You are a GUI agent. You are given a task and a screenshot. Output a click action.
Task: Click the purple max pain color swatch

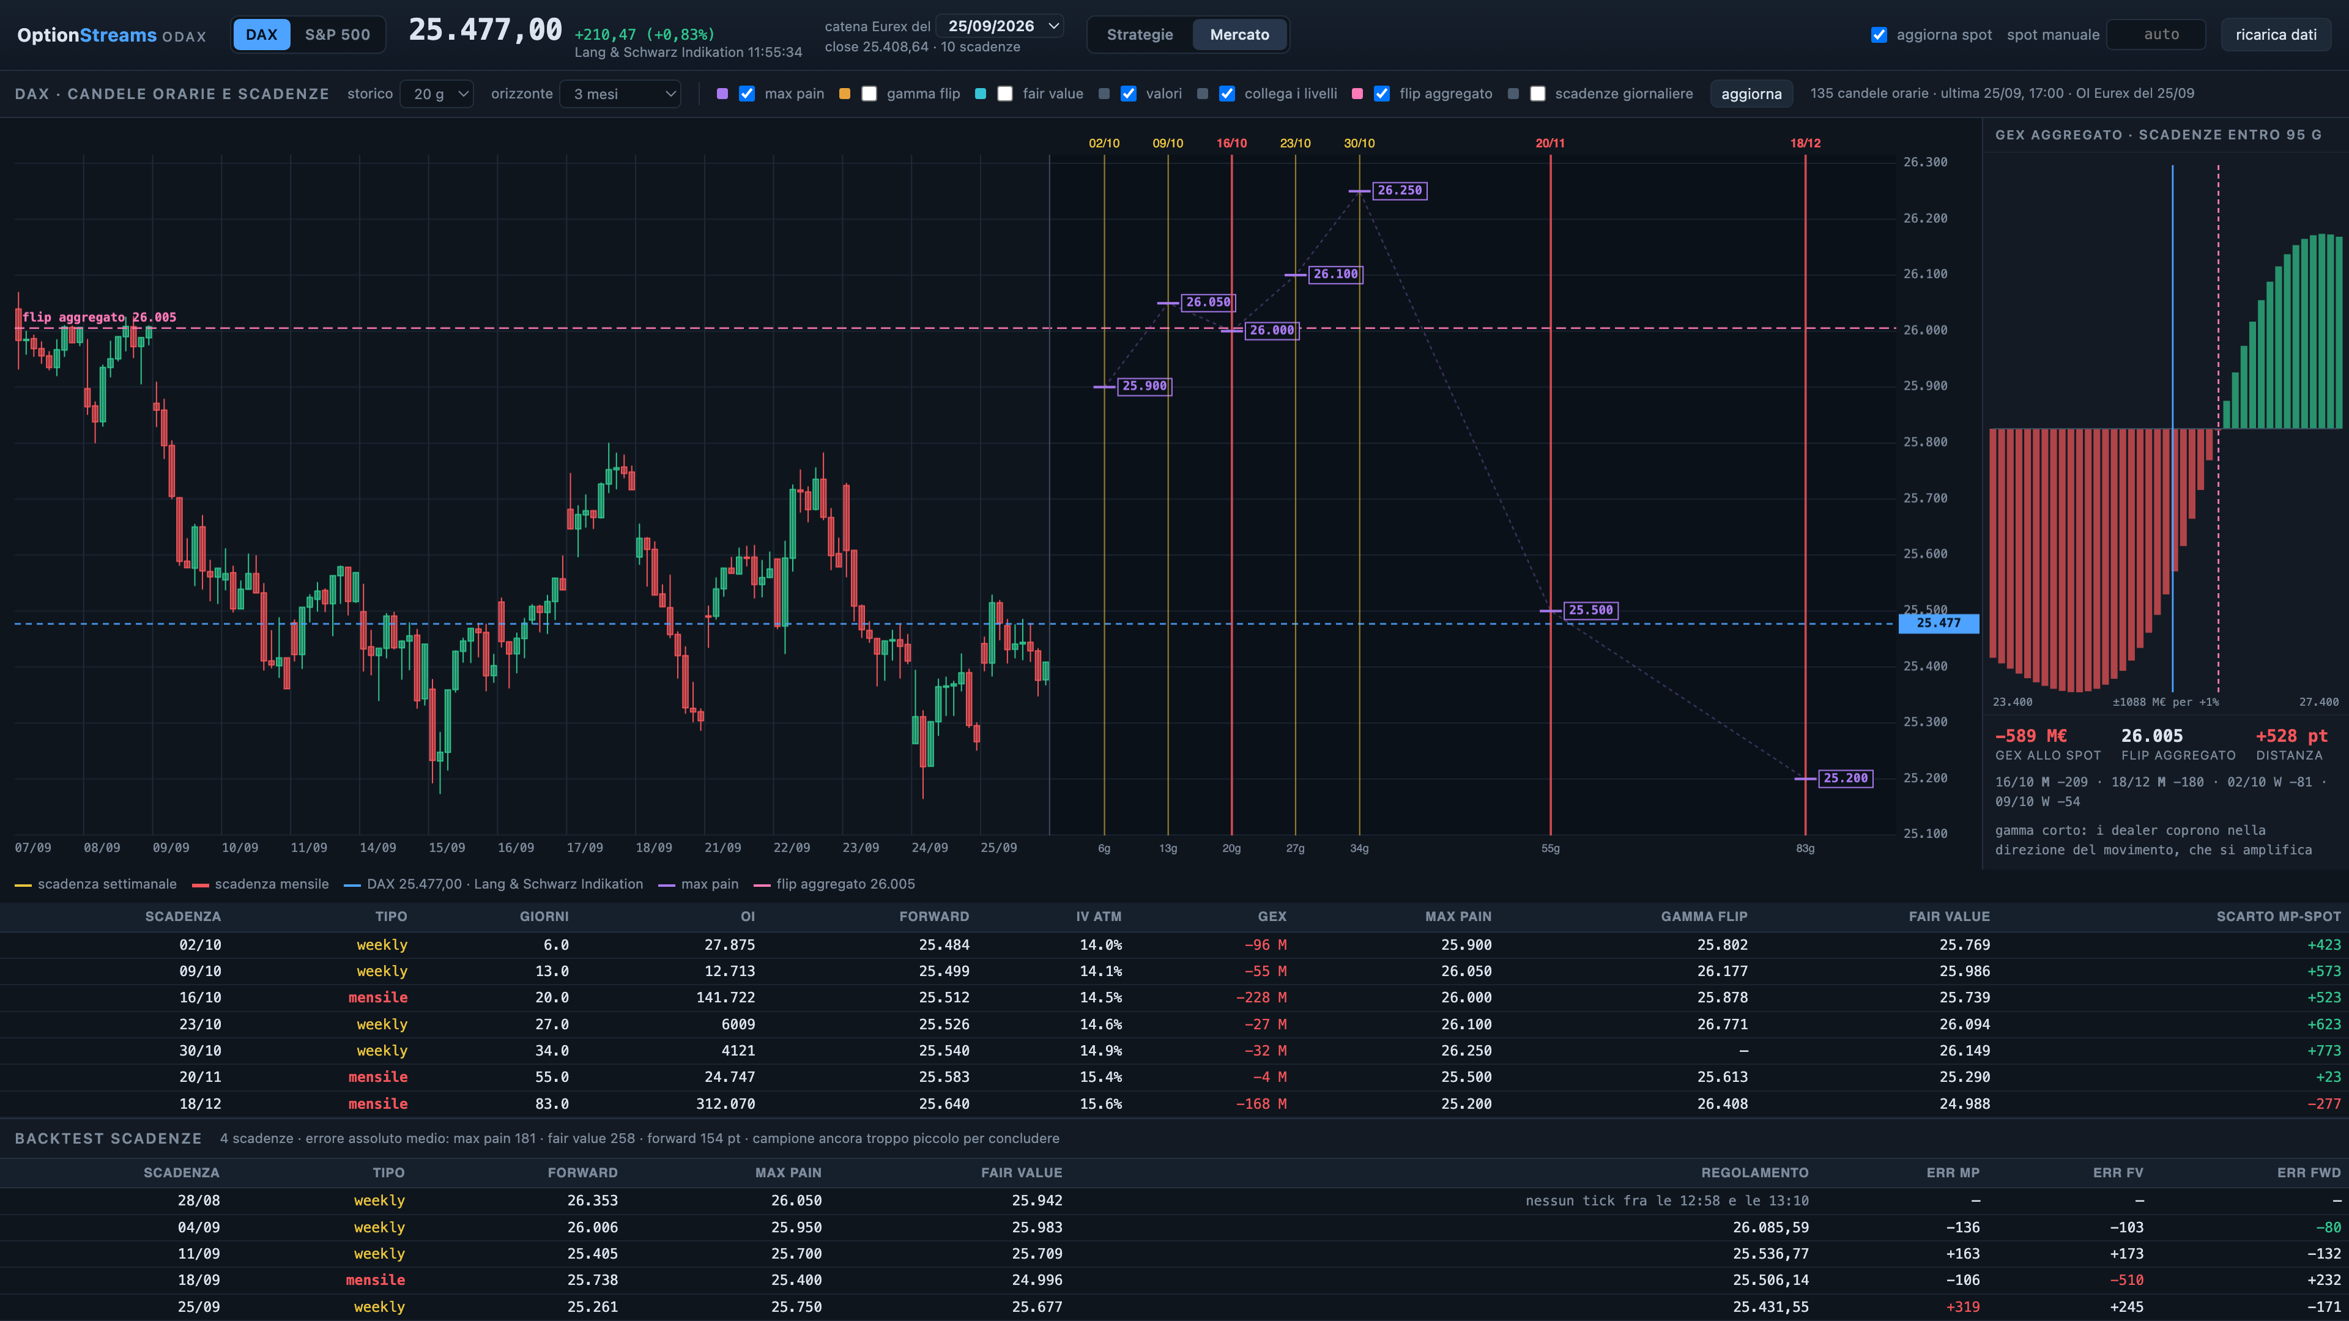(x=722, y=94)
